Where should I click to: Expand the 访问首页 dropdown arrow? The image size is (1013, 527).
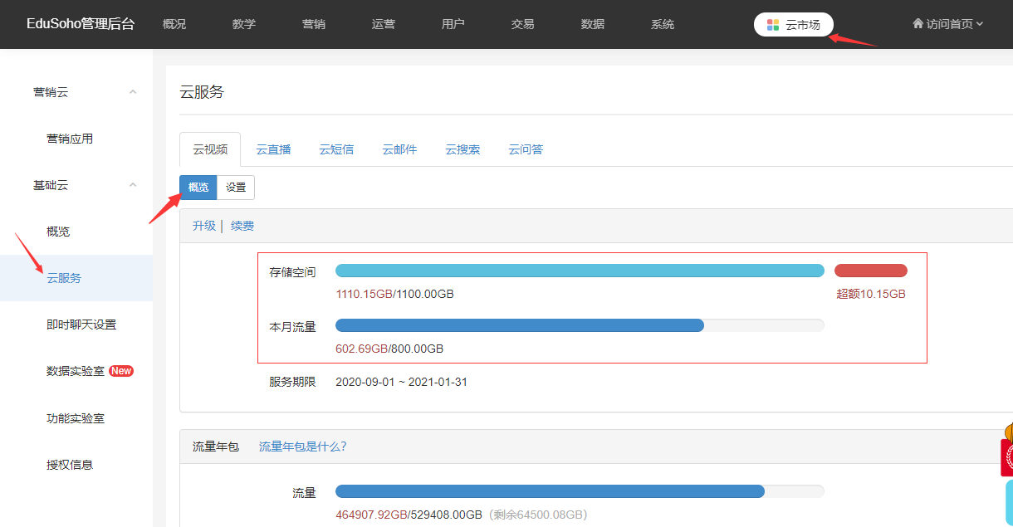point(980,24)
